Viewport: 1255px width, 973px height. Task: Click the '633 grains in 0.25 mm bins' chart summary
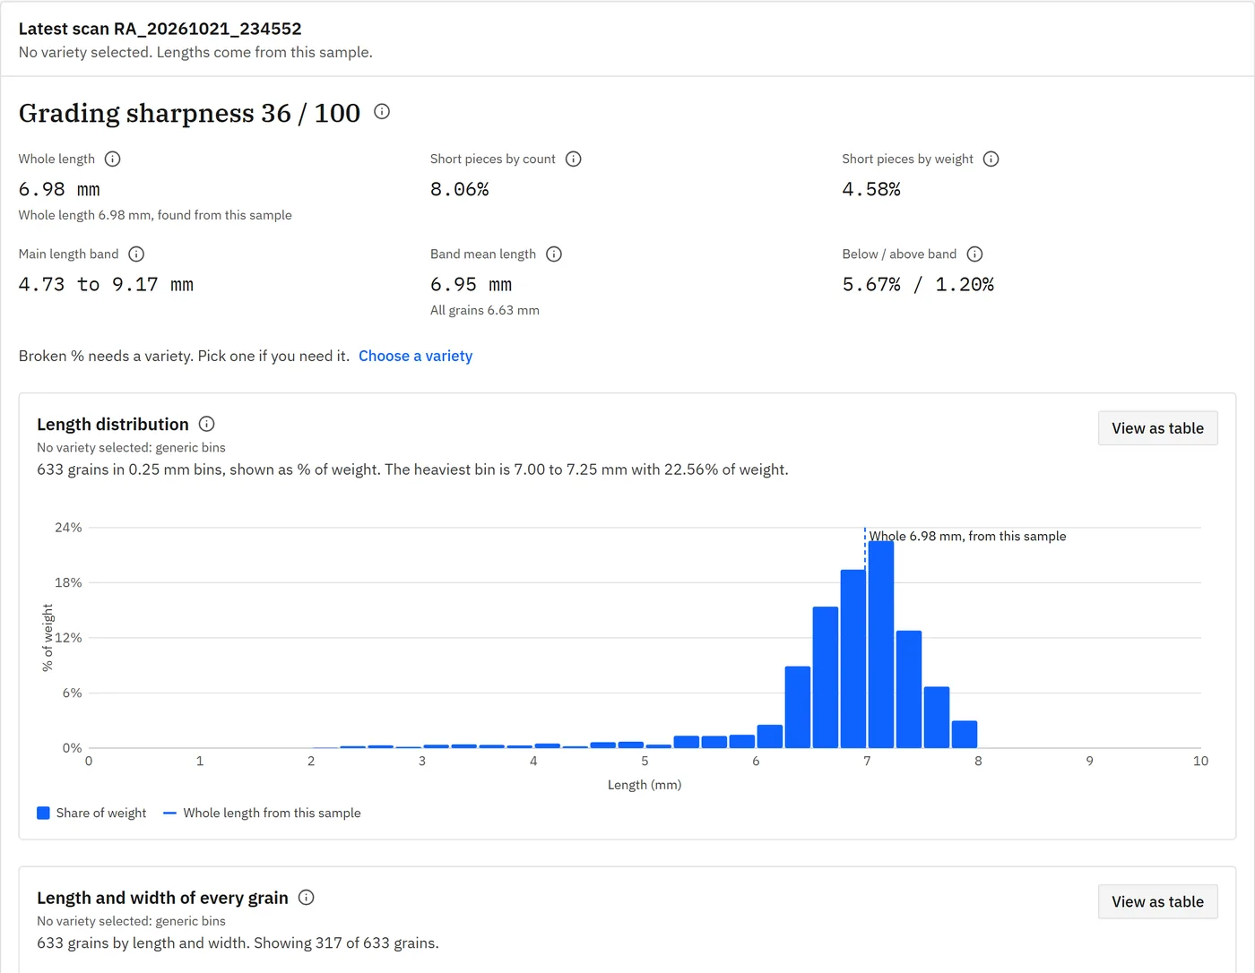click(x=412, y=469)
